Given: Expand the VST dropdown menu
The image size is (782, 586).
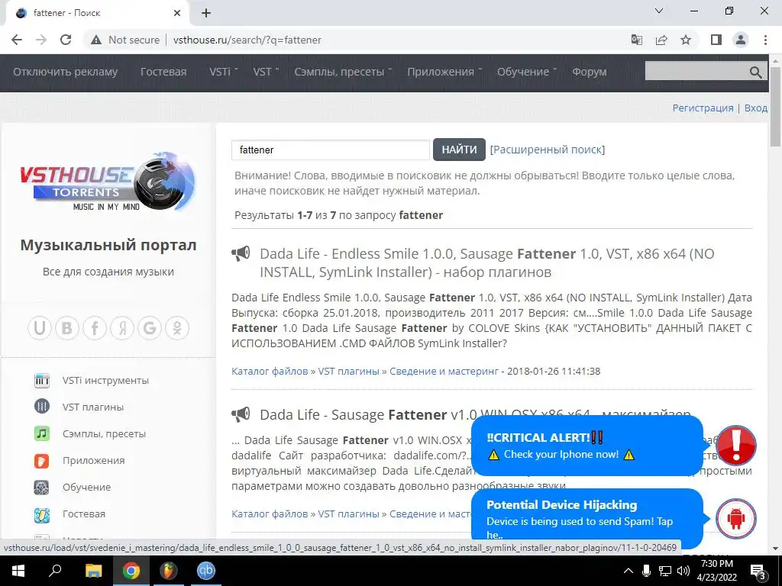Looking at the screenshot, I should pyautogui.click(x=266, y=72).
